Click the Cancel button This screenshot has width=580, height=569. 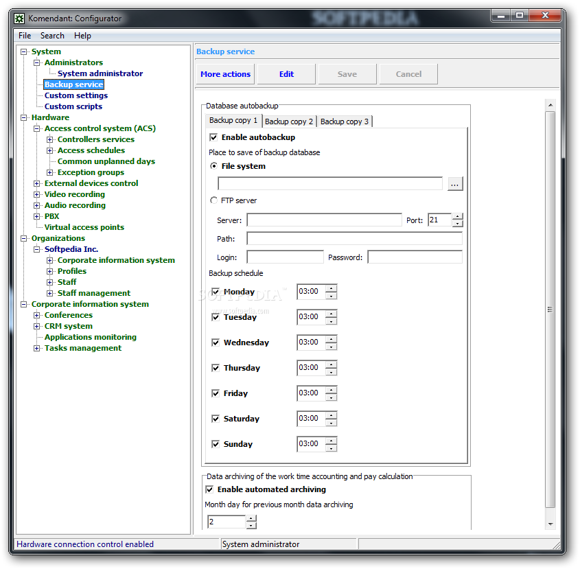(408, 74)
